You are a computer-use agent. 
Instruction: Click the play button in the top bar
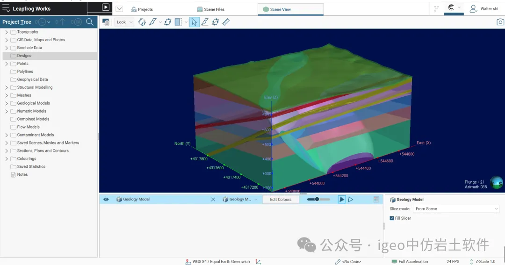pyautogui.click(x=105, y=7)
